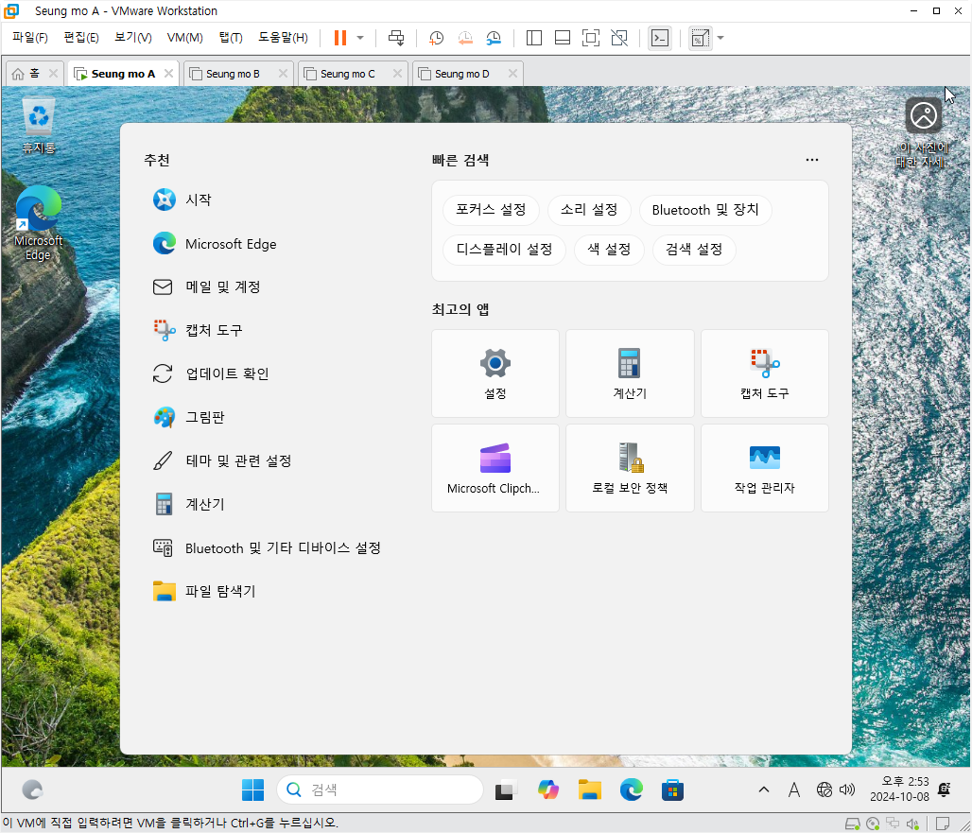Open the 도움말(H) menu
Image resolution: width=972 pixels, height=833 pixels.
click(x=283, y=38)
